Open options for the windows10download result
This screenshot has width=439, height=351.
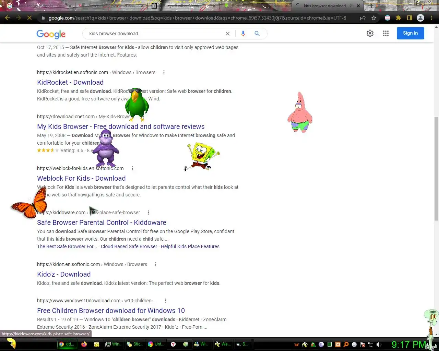(165, 301)
